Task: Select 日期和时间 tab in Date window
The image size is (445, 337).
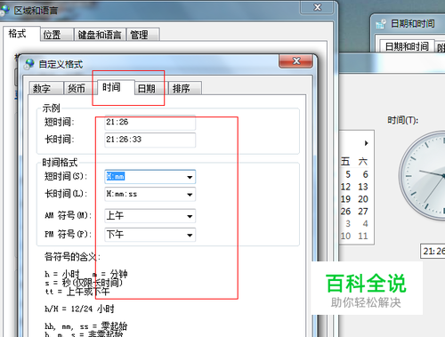Action: [x=407, y=46]
